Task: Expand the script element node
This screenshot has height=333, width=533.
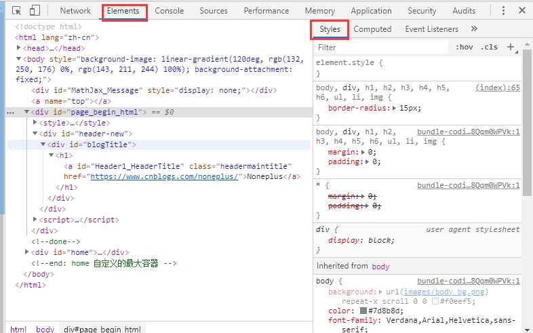Action: [35, 220]
